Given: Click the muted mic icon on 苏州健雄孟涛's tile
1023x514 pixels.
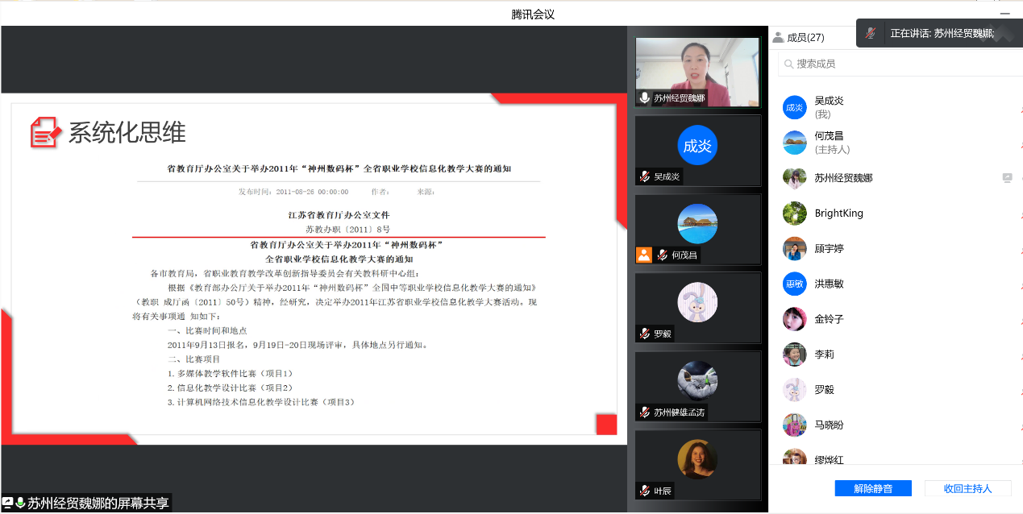Looking at the screenshot, I should (x=645, y=412).
